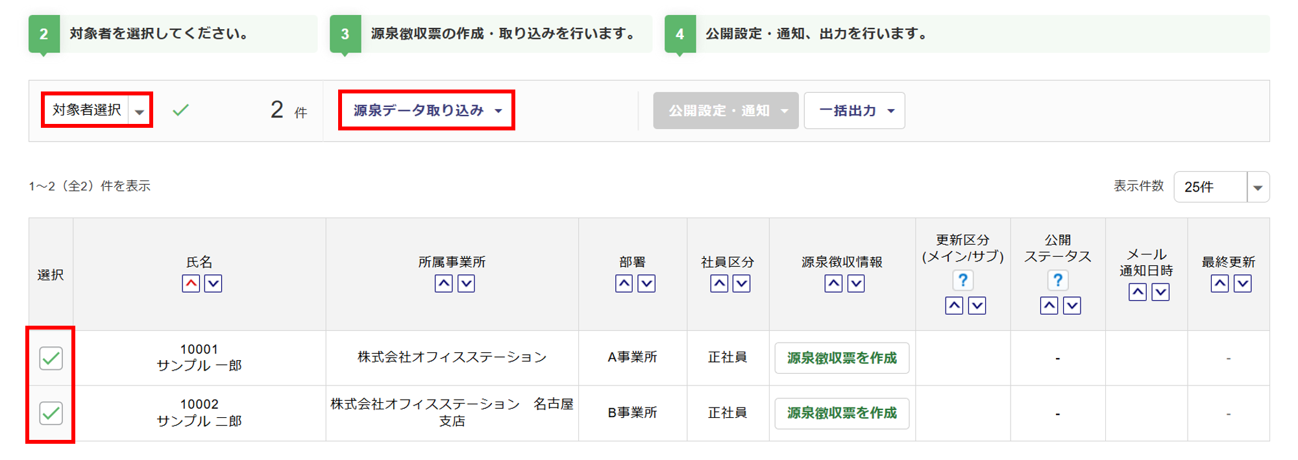Create 源泉徴収票 for サンプル 二郎

tap(842, 413)
